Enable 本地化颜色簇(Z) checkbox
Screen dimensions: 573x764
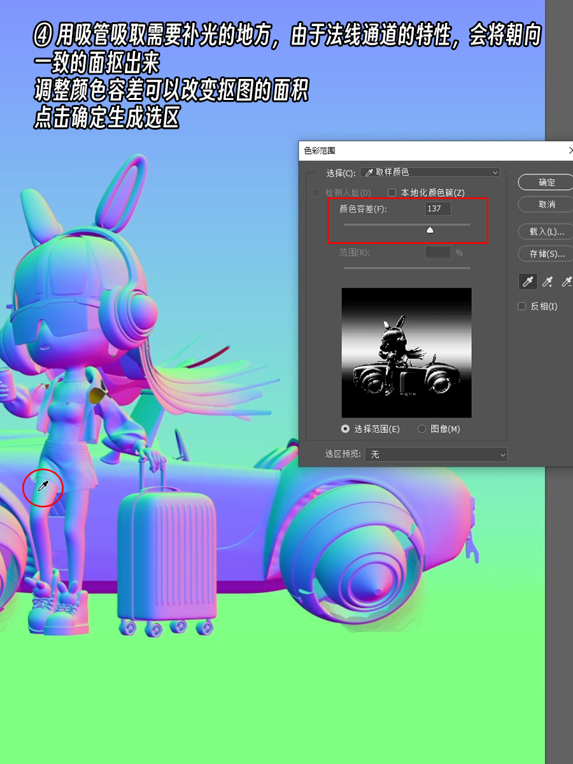[392, 192]
